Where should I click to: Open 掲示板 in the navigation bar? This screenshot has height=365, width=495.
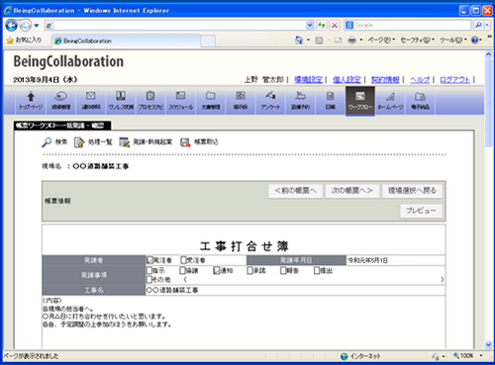(241, 101)
